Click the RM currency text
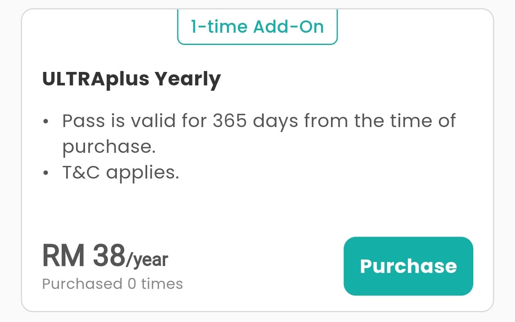Image resolution: width=515 pixels, height=322 pixels. point(63,255)
